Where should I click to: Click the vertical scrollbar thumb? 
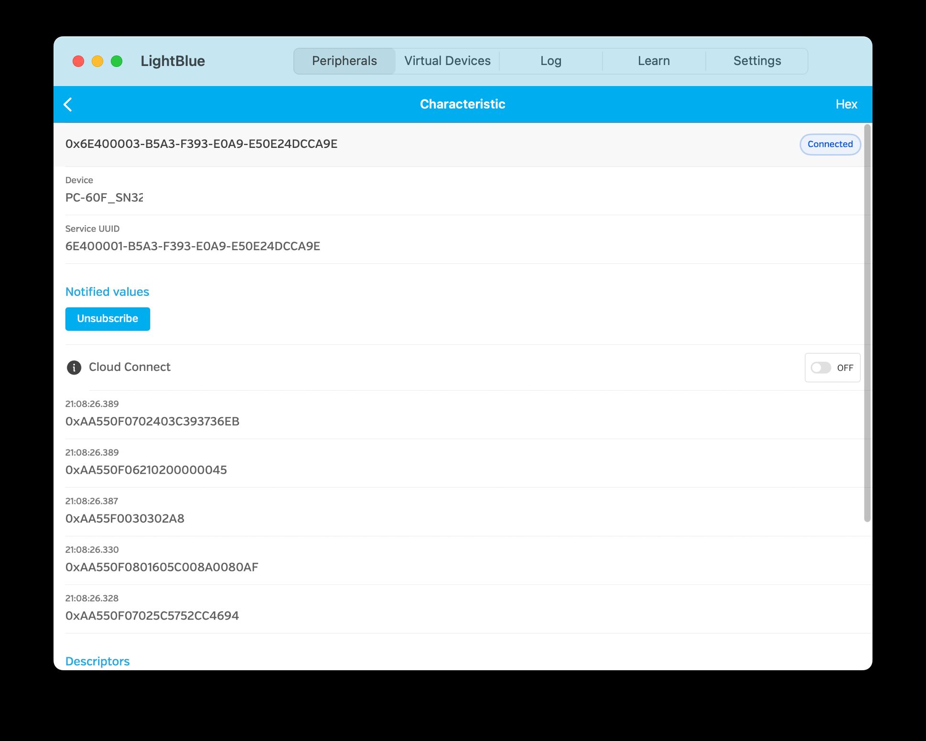tap(867, 323)
